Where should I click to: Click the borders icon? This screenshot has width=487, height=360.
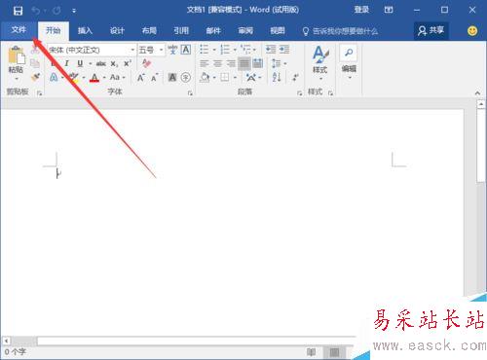click(x=225, y=78)
